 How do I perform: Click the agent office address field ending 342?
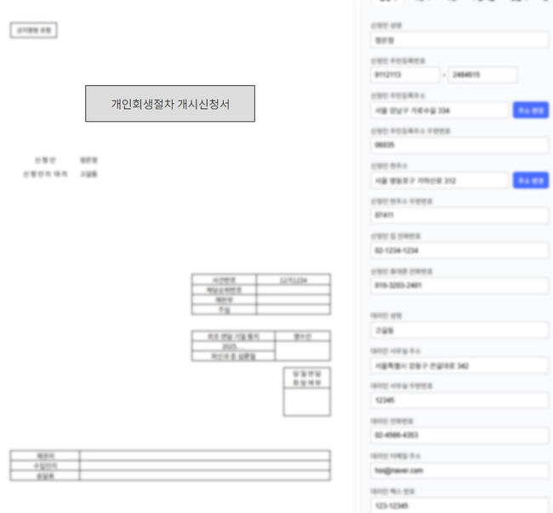tap(459, 366)
